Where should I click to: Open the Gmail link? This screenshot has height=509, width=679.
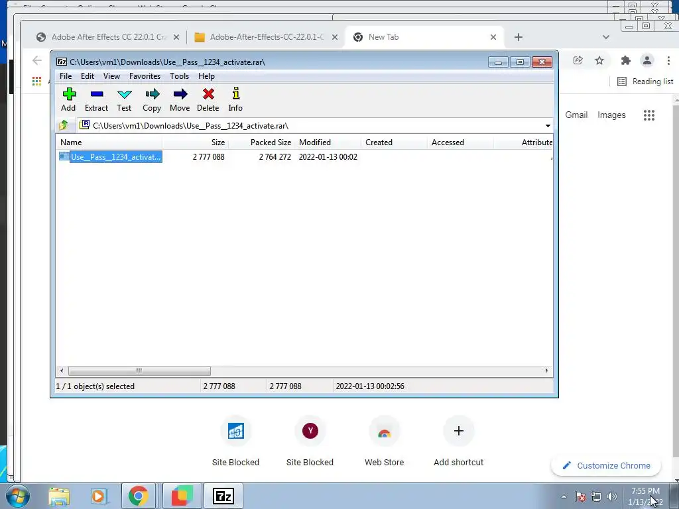click(576, 115)
